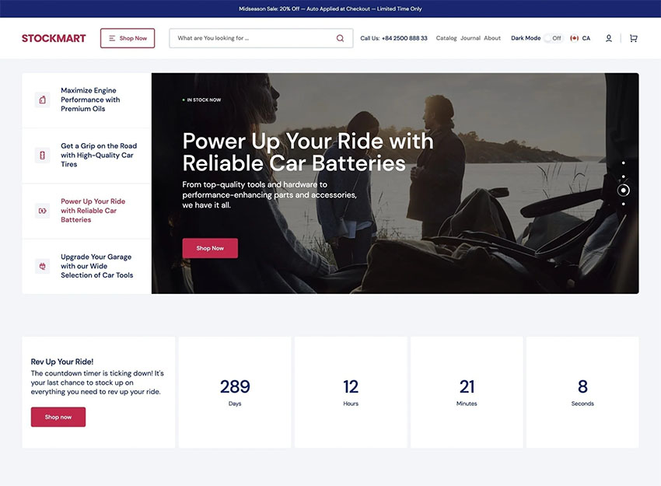Click the search magnifier icon
Viewport: 661px width, 486px height.
340,37
